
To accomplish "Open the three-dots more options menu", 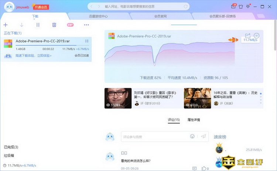I will [86, 25].
